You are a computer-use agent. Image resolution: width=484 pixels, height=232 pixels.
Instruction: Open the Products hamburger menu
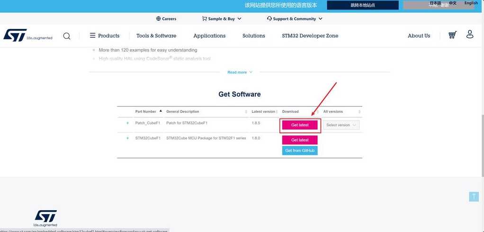105,36
